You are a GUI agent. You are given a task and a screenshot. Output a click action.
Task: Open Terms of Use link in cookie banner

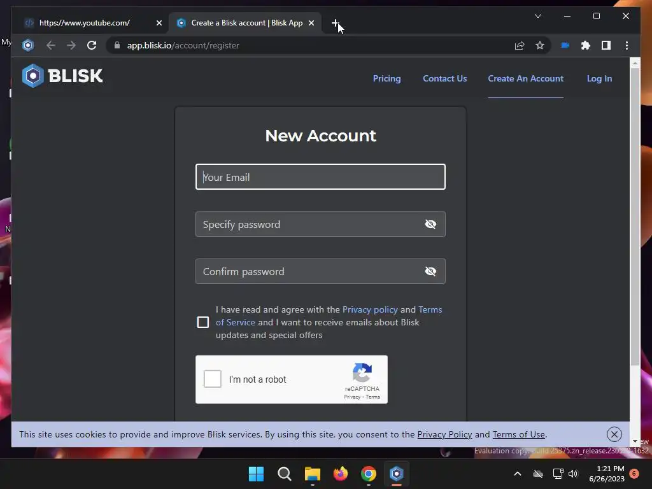click(x=518, y=434)
